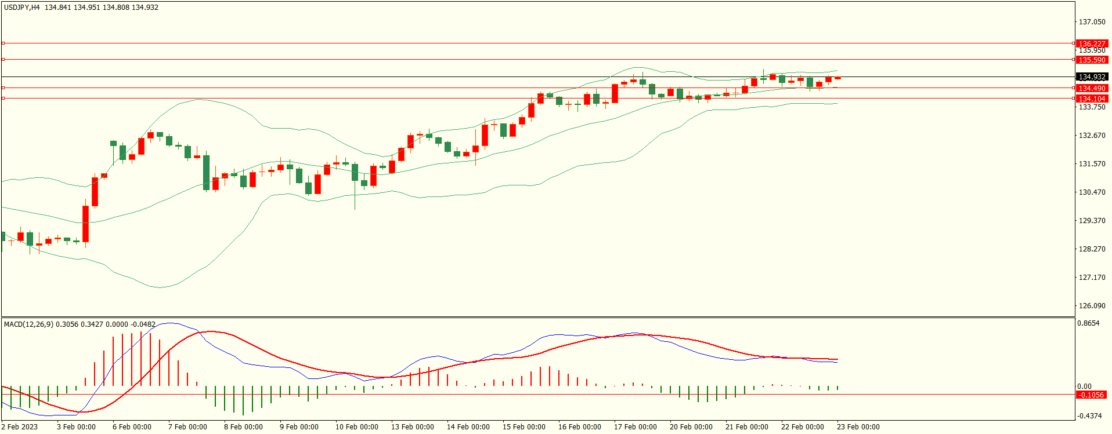Click the MACD(12,26,9) indicator label
This screenshot has width=1112, height=434.
(28, 324)
